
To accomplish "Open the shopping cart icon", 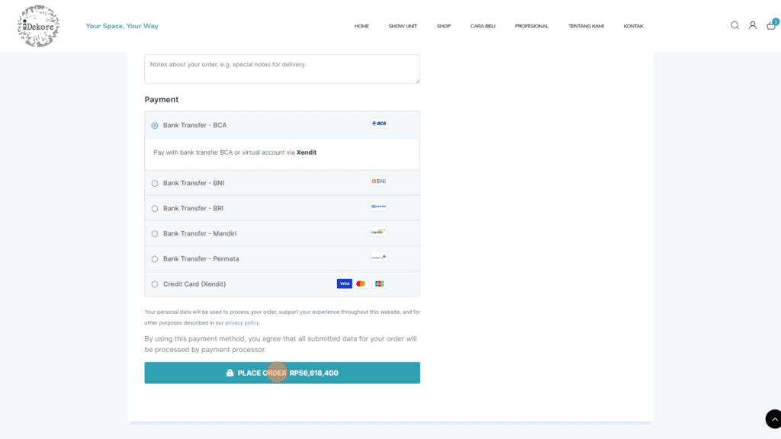I will coord(771,25).
